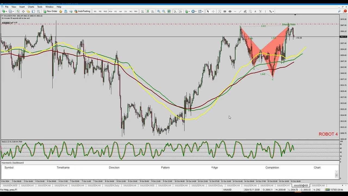Expand the arrows objects dropdown
348x196 pixels.
[x=273, y=11]
